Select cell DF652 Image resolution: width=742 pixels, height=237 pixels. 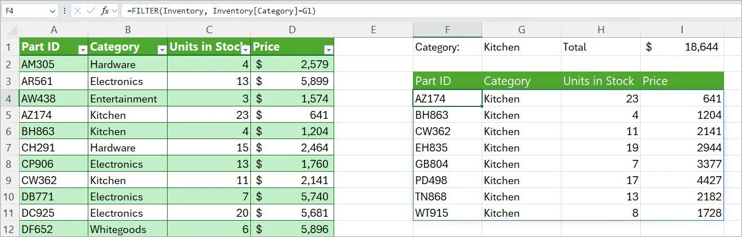click(x=53, y=229)
